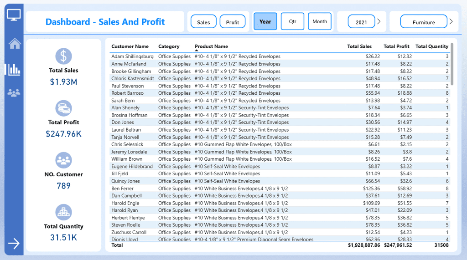Open the customers group icon in sidebar

[14, 93]
